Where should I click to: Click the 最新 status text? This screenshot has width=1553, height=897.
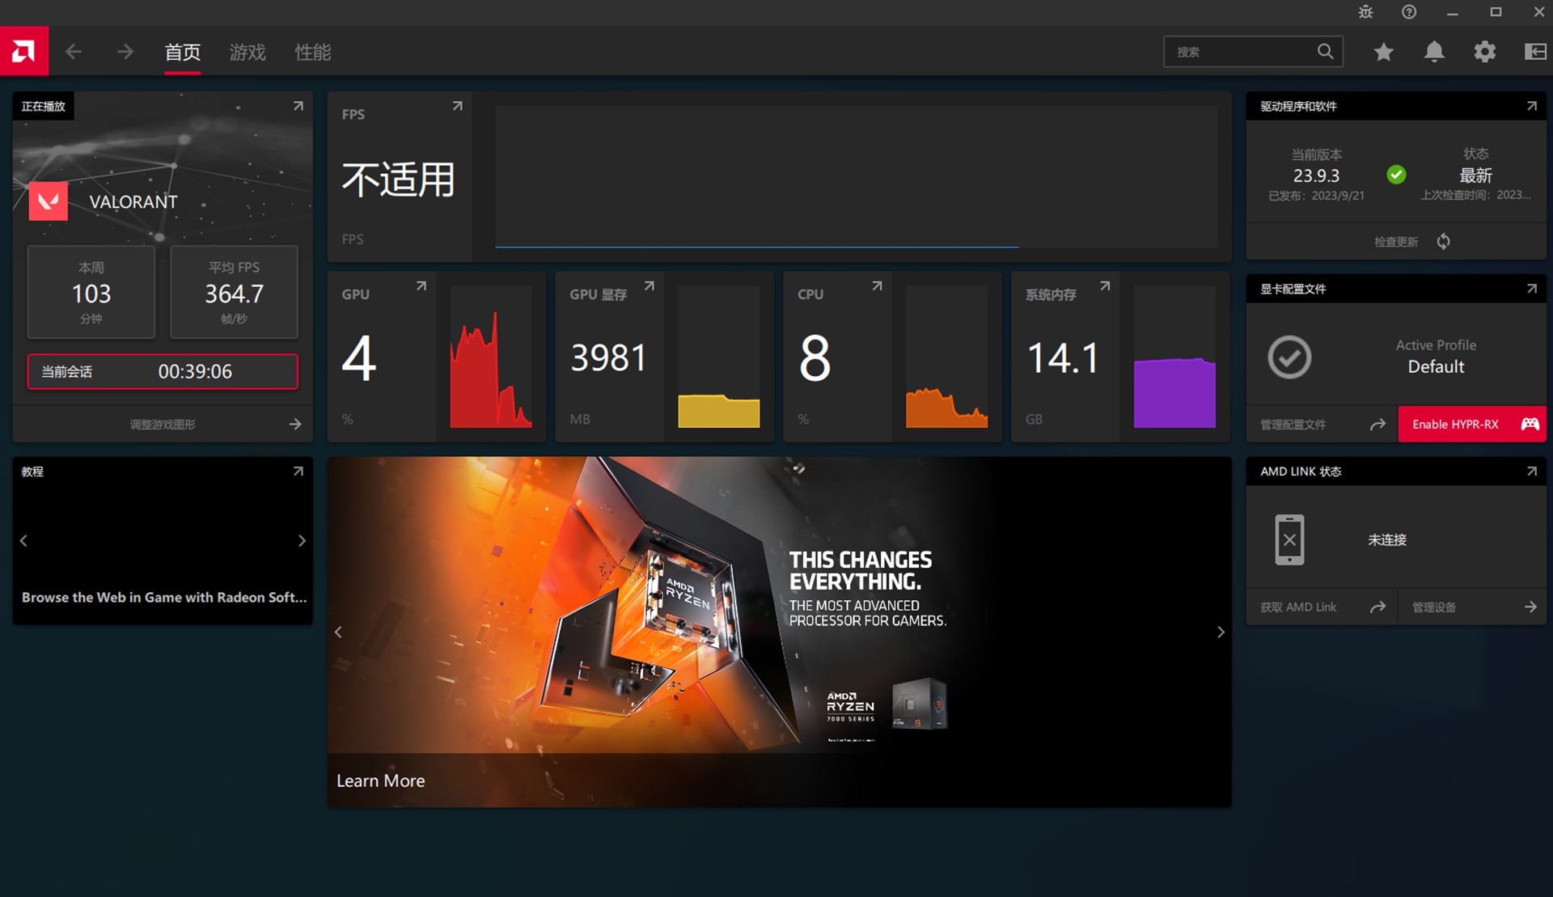tap(1475, 176)
